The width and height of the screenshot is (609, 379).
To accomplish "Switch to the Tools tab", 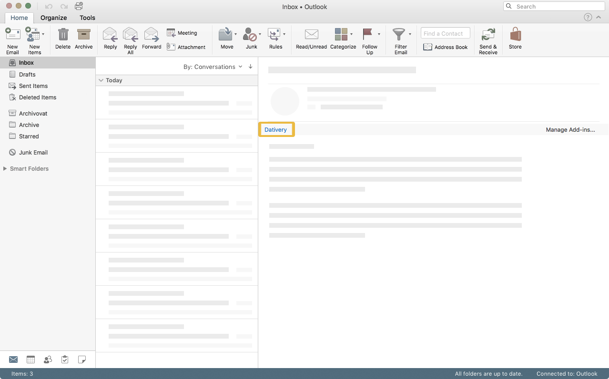I will coord(87,18).
